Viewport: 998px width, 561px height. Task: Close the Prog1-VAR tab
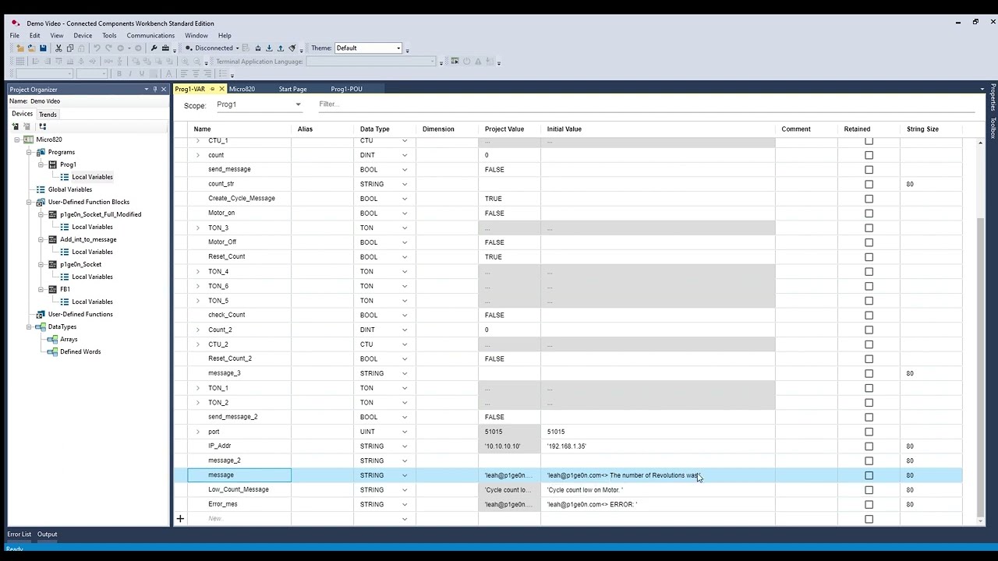click(x=221, y=89)
